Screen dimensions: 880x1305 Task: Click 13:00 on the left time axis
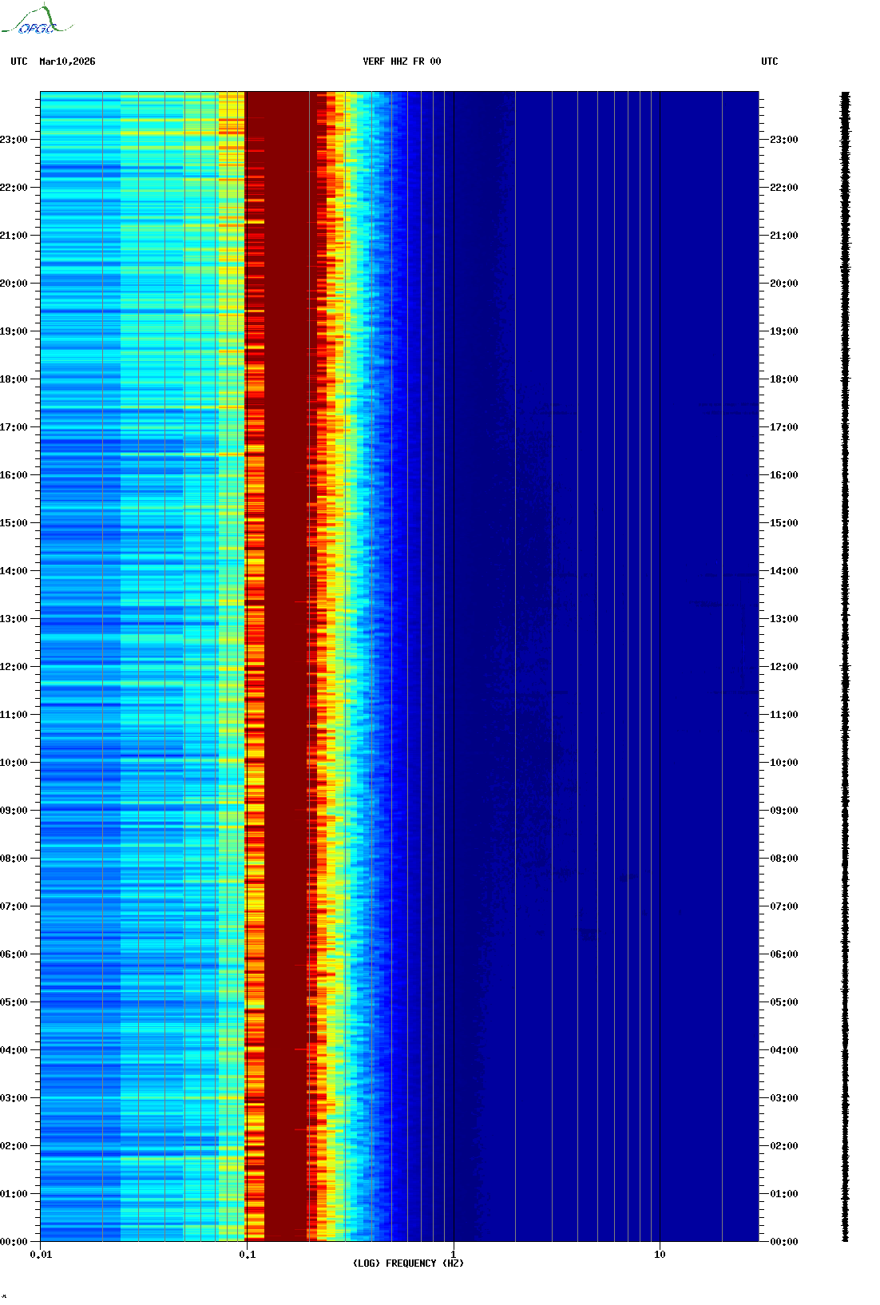(14, 619)
